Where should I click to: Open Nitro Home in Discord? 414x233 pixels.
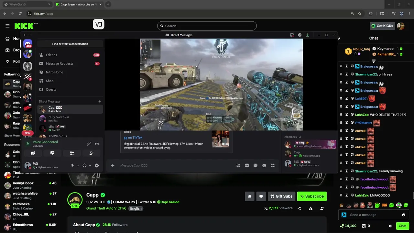point(70,72)
